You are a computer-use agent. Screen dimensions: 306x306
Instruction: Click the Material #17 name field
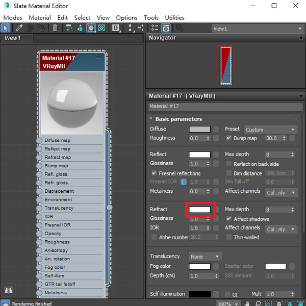[x=225, y=107]
